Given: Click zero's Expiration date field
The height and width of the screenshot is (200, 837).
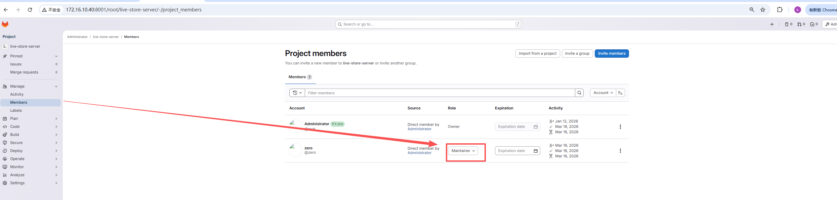Looking at the screenshot, I should tap(517, 151).
